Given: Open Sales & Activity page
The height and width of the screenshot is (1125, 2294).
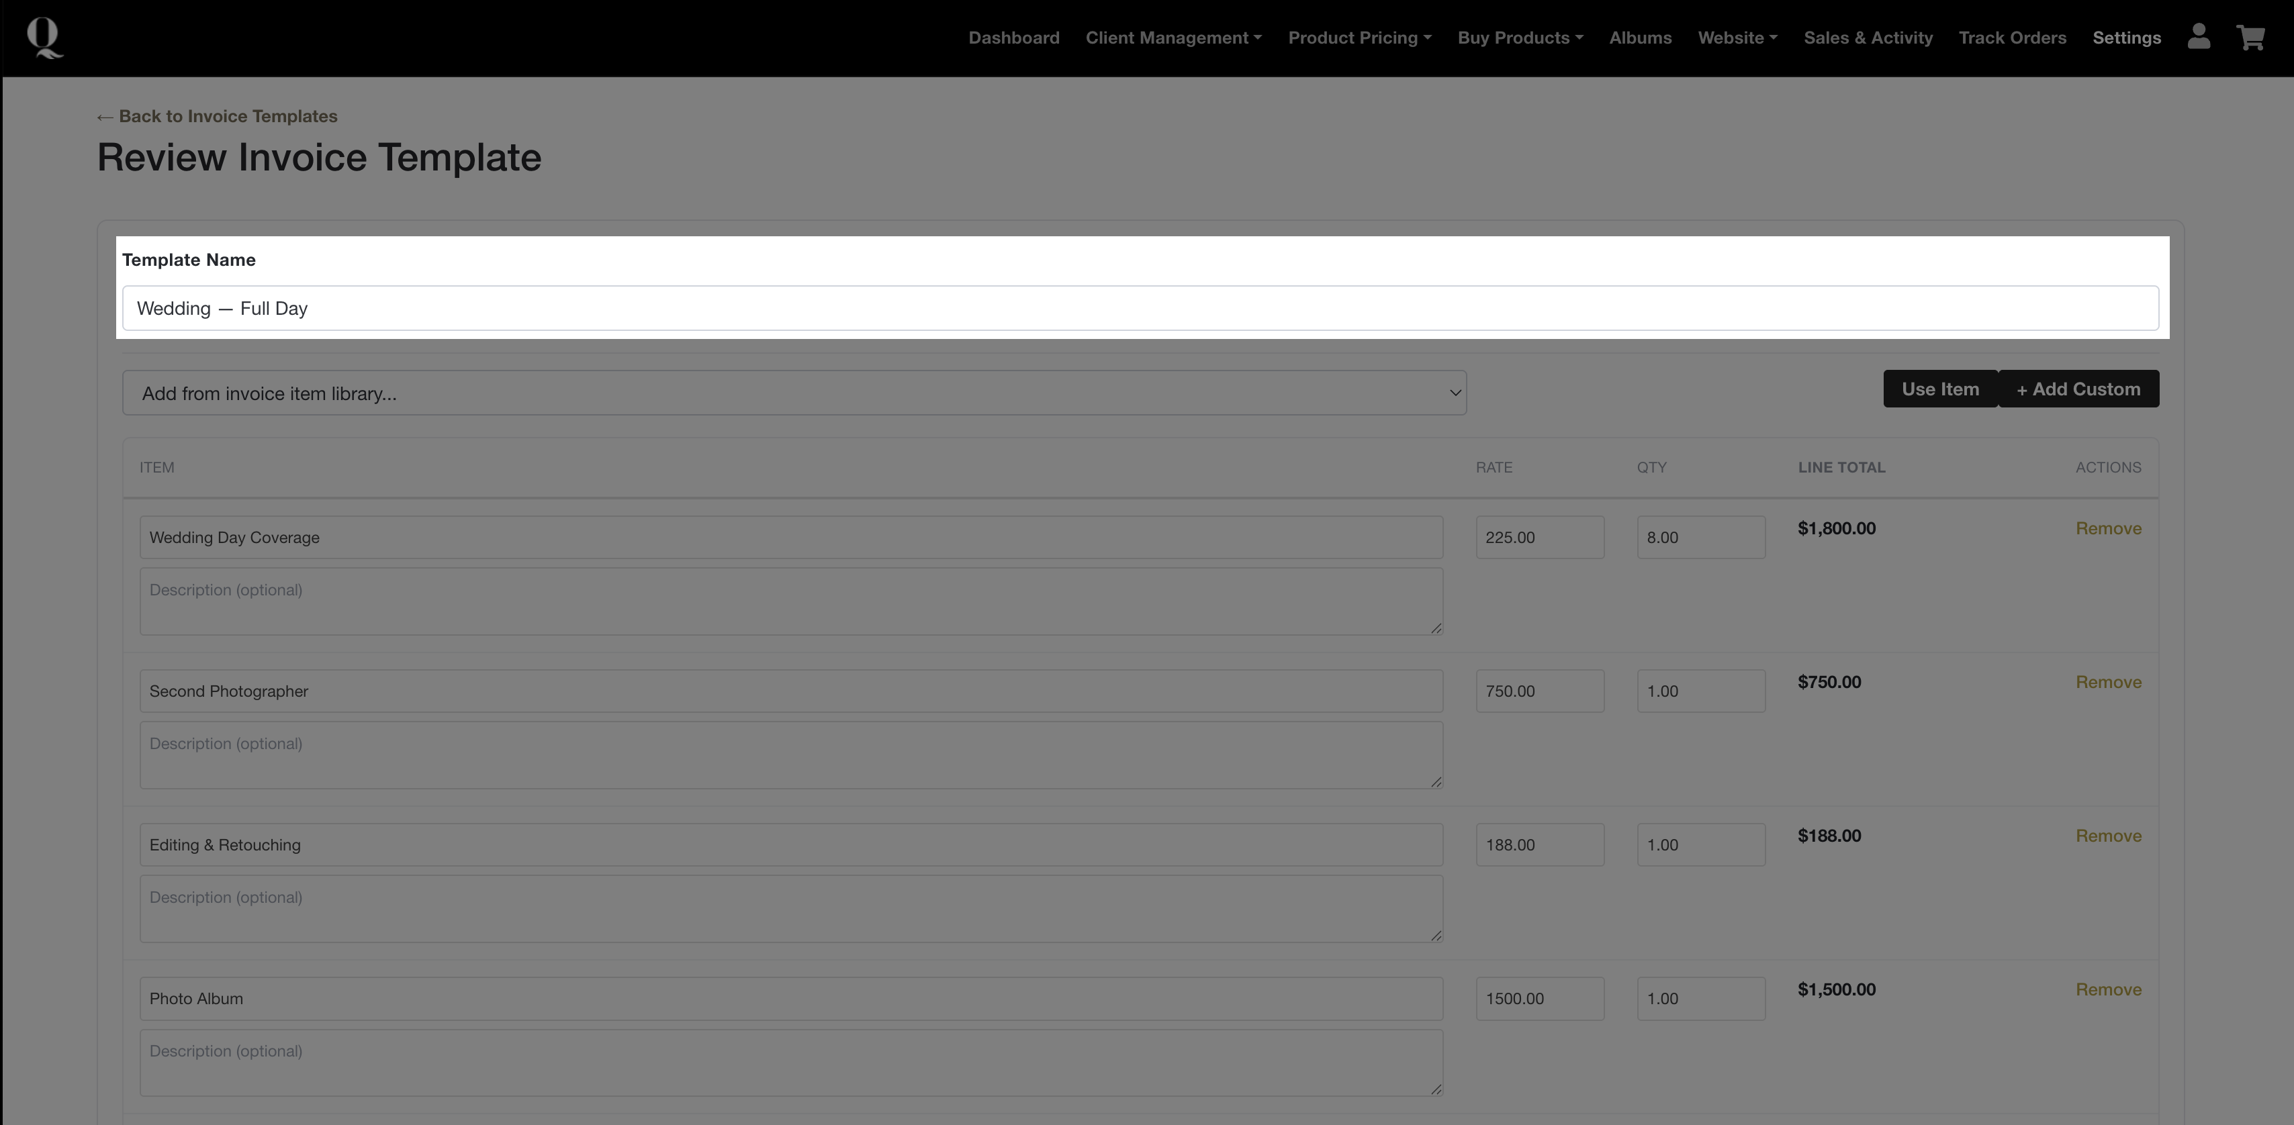Looking at the screenshot, I should tap(1868, 38).
